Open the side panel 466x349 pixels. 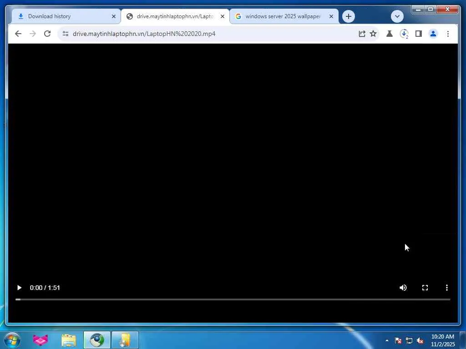coord(419,34)
